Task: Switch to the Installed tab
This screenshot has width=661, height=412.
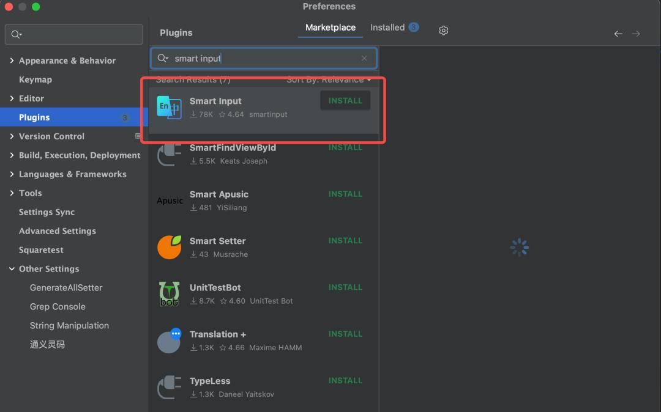Action: 387,28
